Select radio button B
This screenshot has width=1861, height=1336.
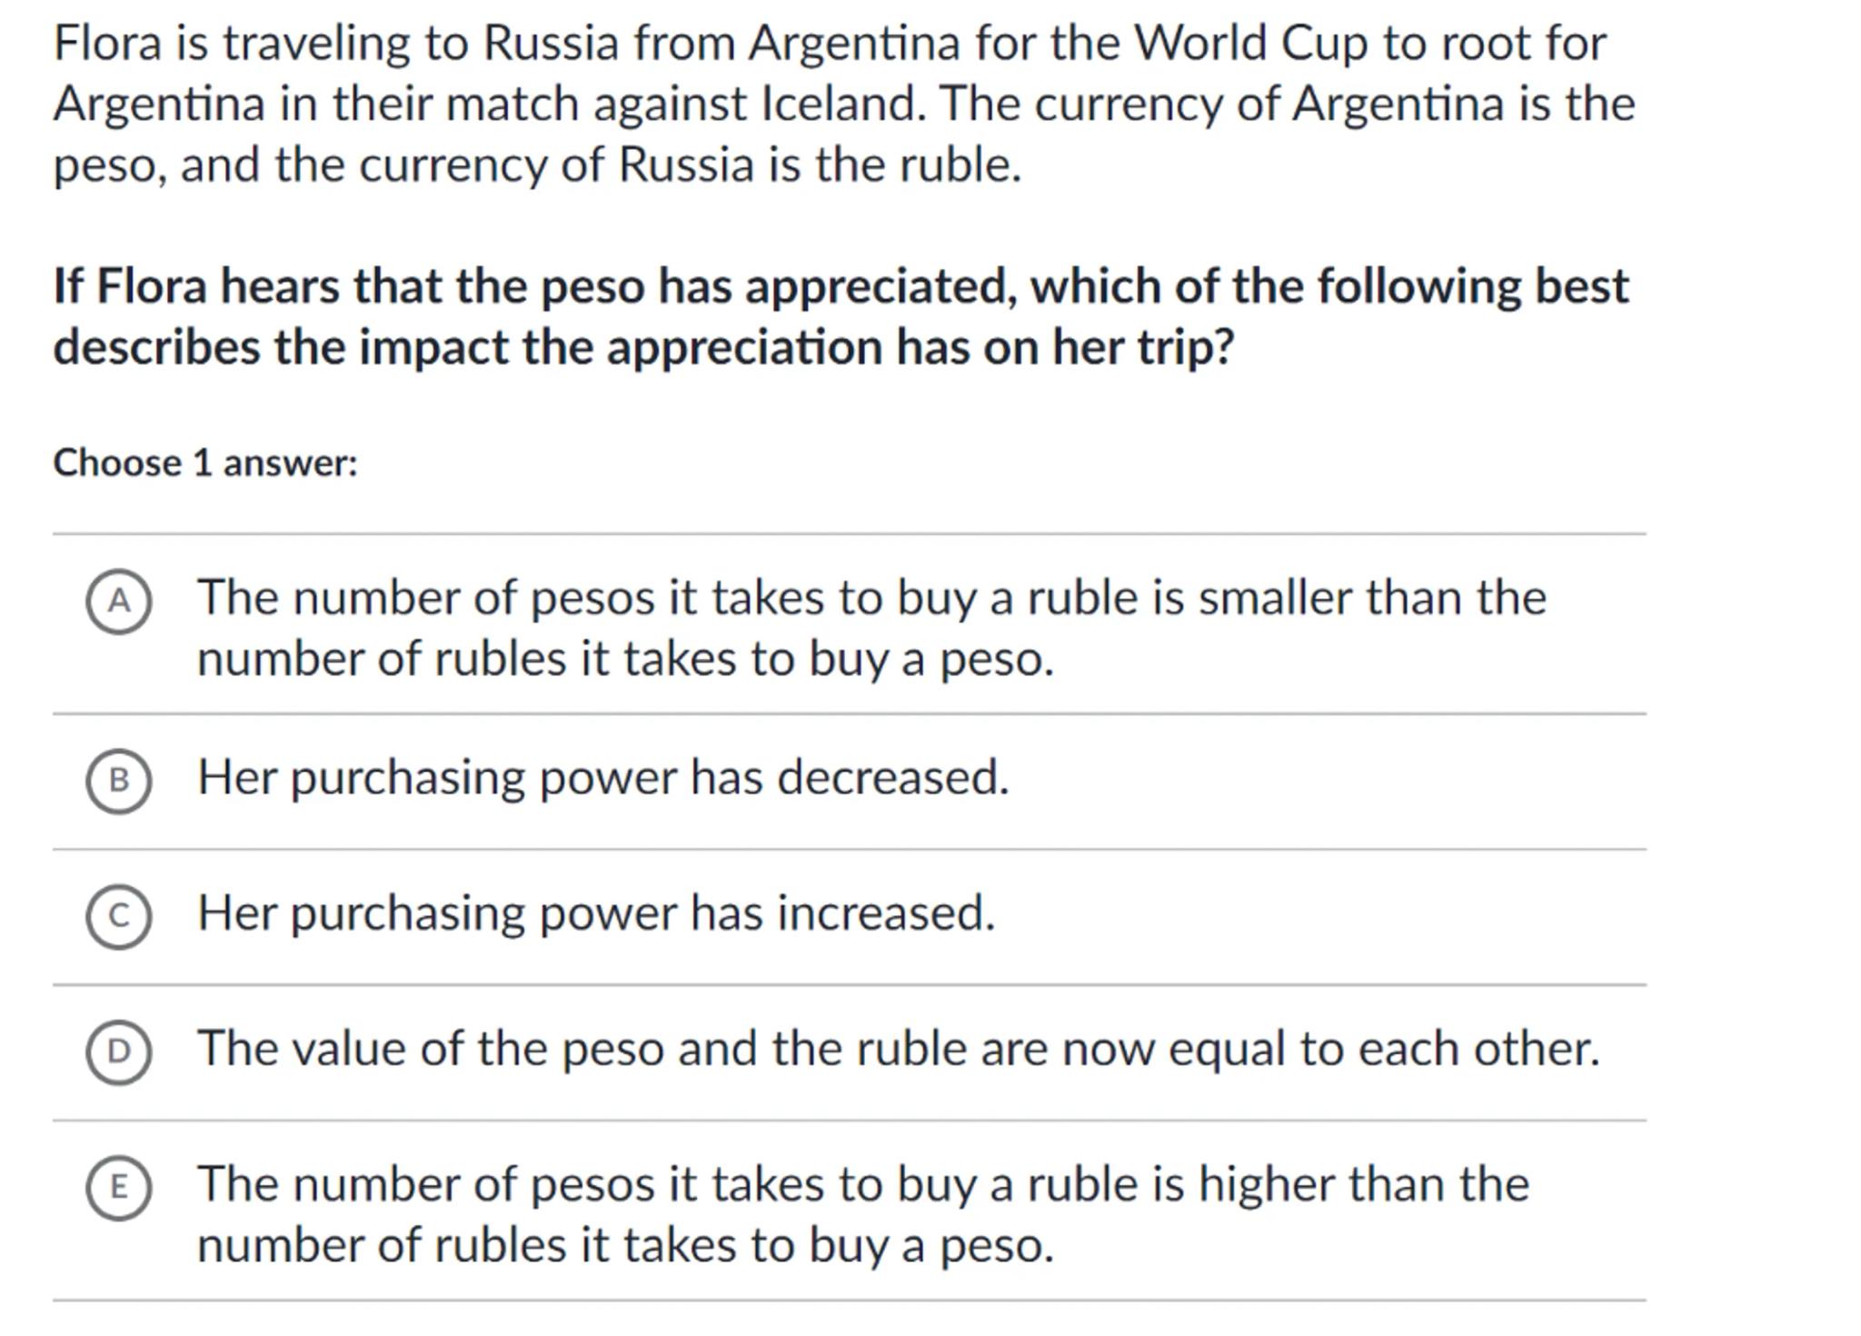coord(119,781)
